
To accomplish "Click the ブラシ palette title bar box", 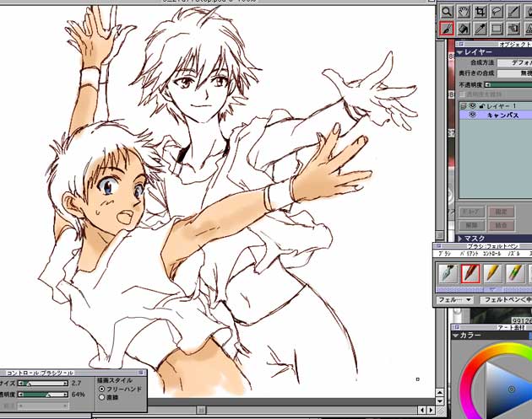I will tap(438, 246).
